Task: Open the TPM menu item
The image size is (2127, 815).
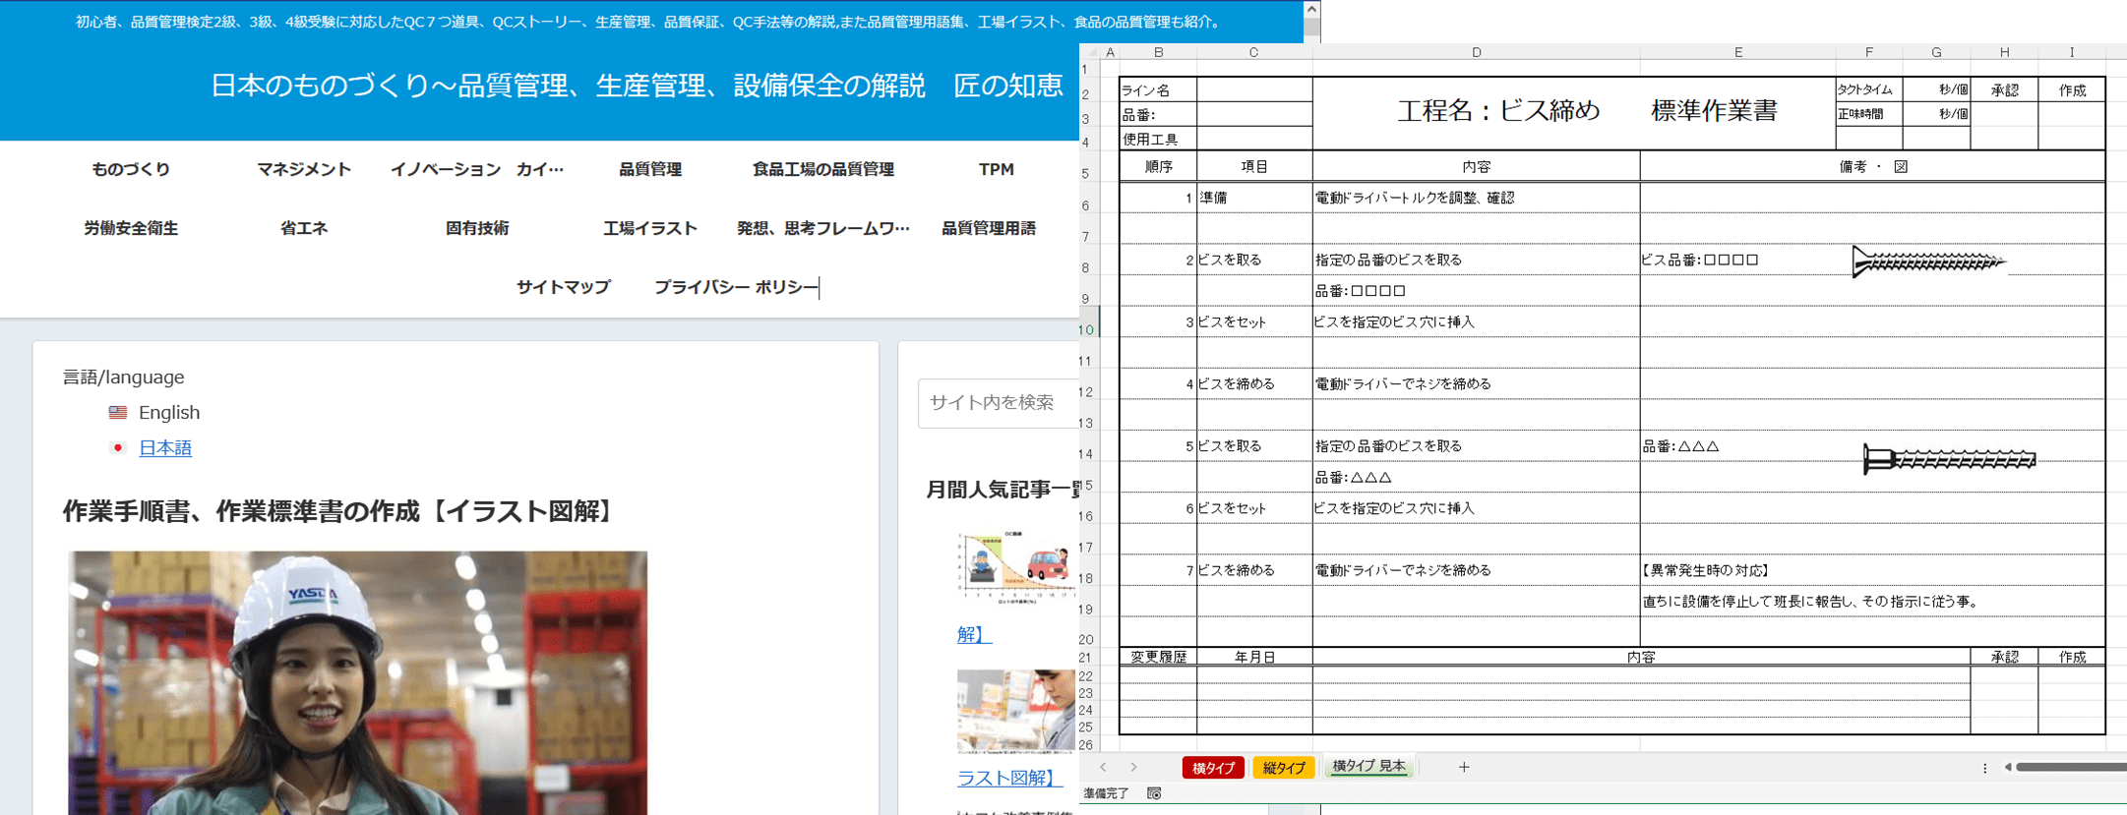Action: (997, 169)
